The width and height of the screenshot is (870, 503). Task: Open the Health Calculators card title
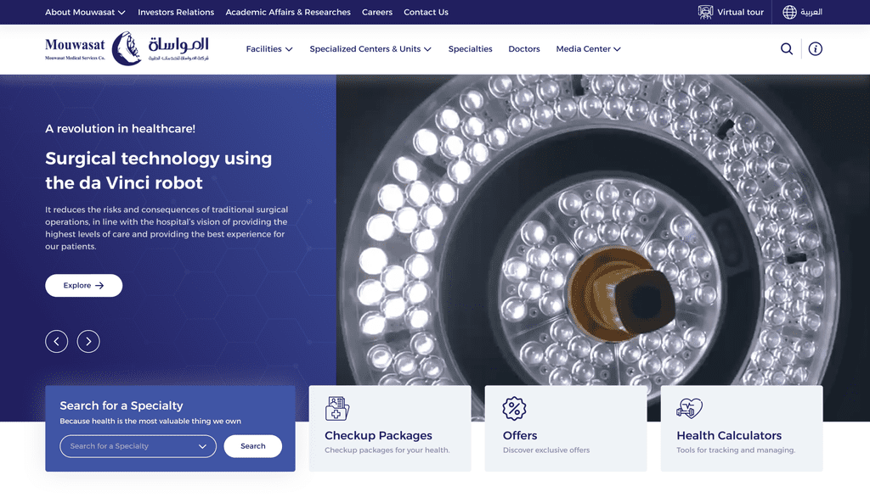pyautogui.click(x=728, y=435)
